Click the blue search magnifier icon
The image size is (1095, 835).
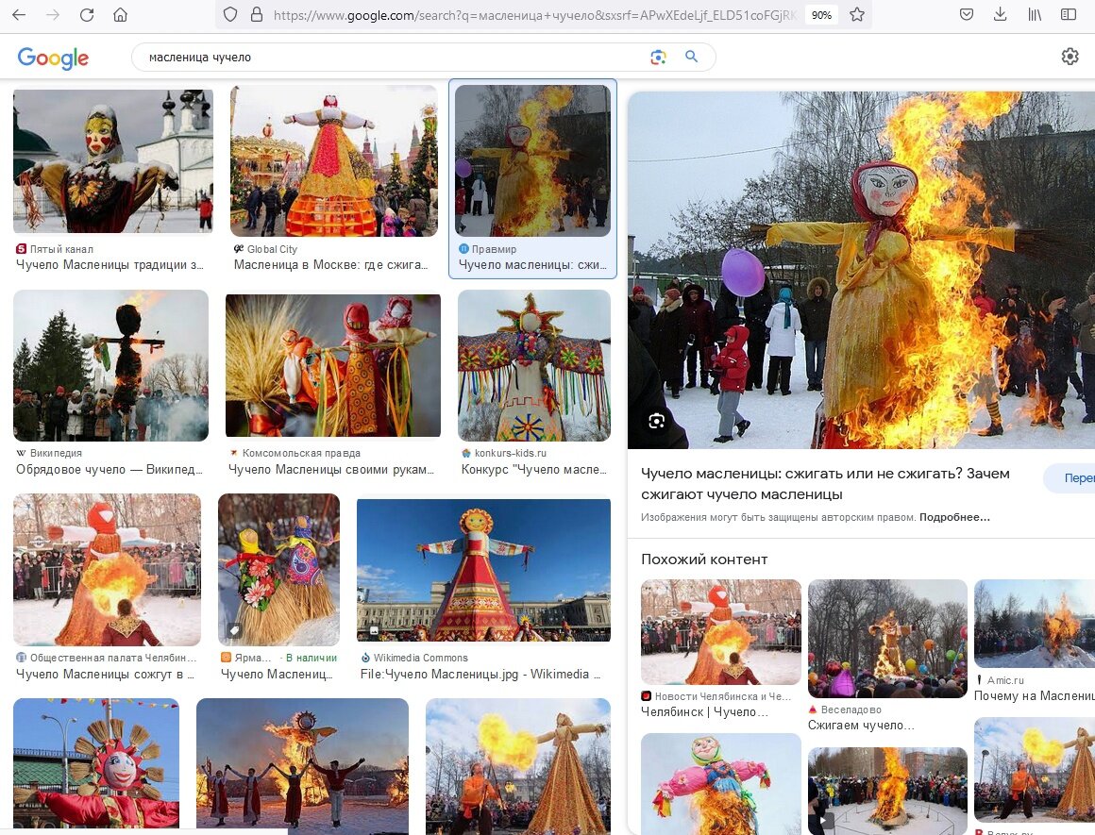click(692, 58)
